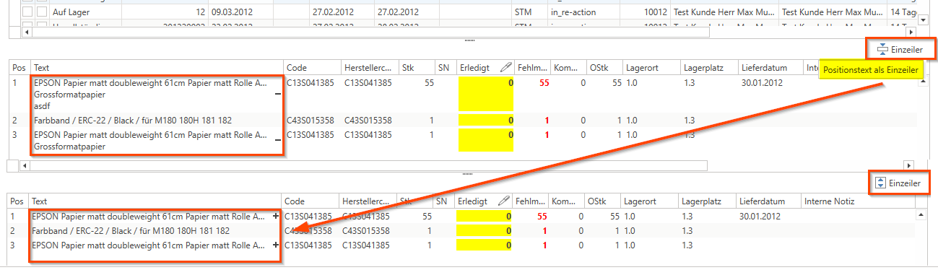Click right arrow of order list horizontal scrollbar
Screen dimensions: 938x270
coord(911,32)
